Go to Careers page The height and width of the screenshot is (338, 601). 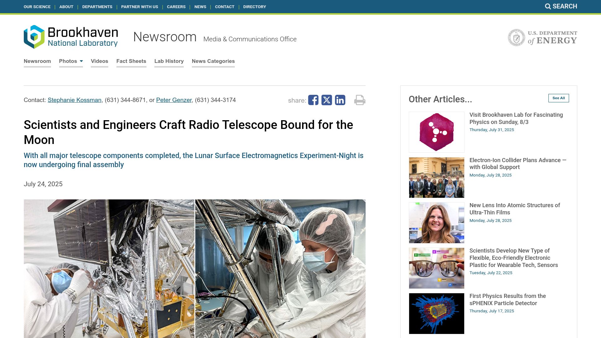(x=176, y=7)
